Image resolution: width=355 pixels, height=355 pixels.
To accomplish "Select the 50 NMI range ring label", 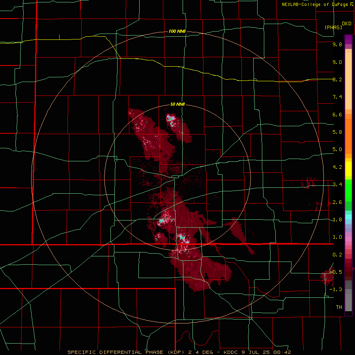I will click(x=177, y=105).
